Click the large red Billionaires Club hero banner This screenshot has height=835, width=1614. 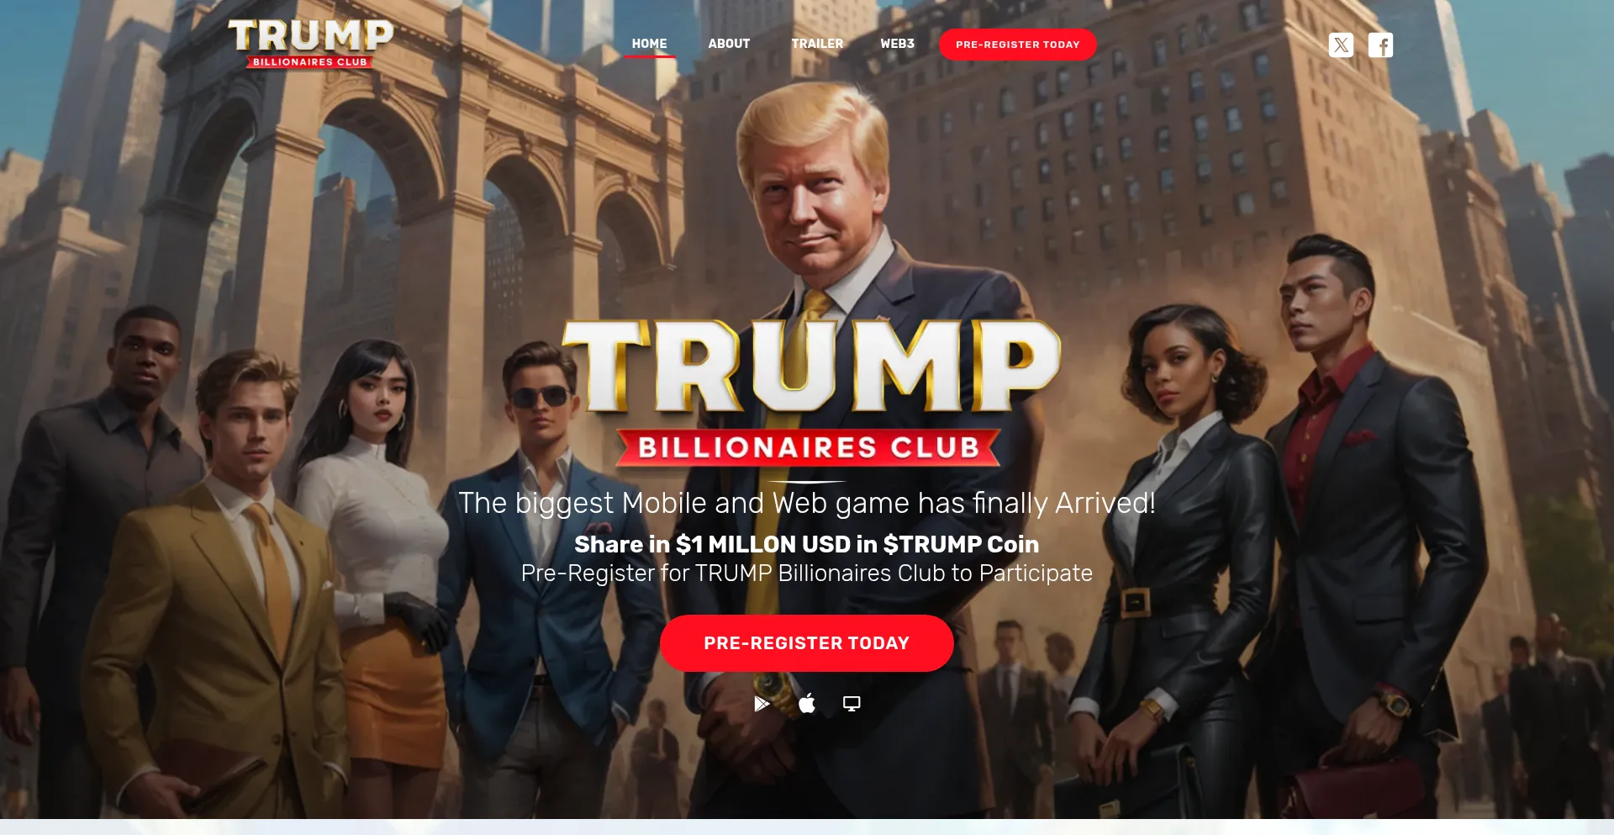(809, 447)
